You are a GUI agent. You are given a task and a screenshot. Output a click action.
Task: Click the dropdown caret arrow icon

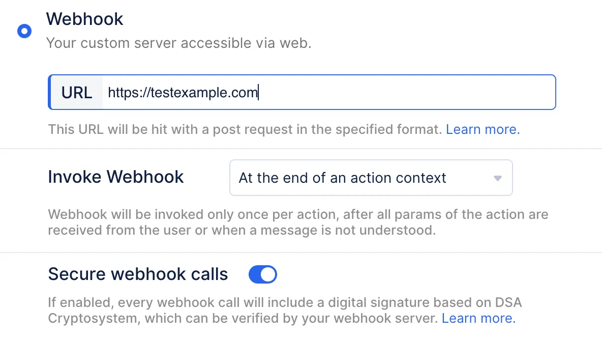tap(498, 178)
